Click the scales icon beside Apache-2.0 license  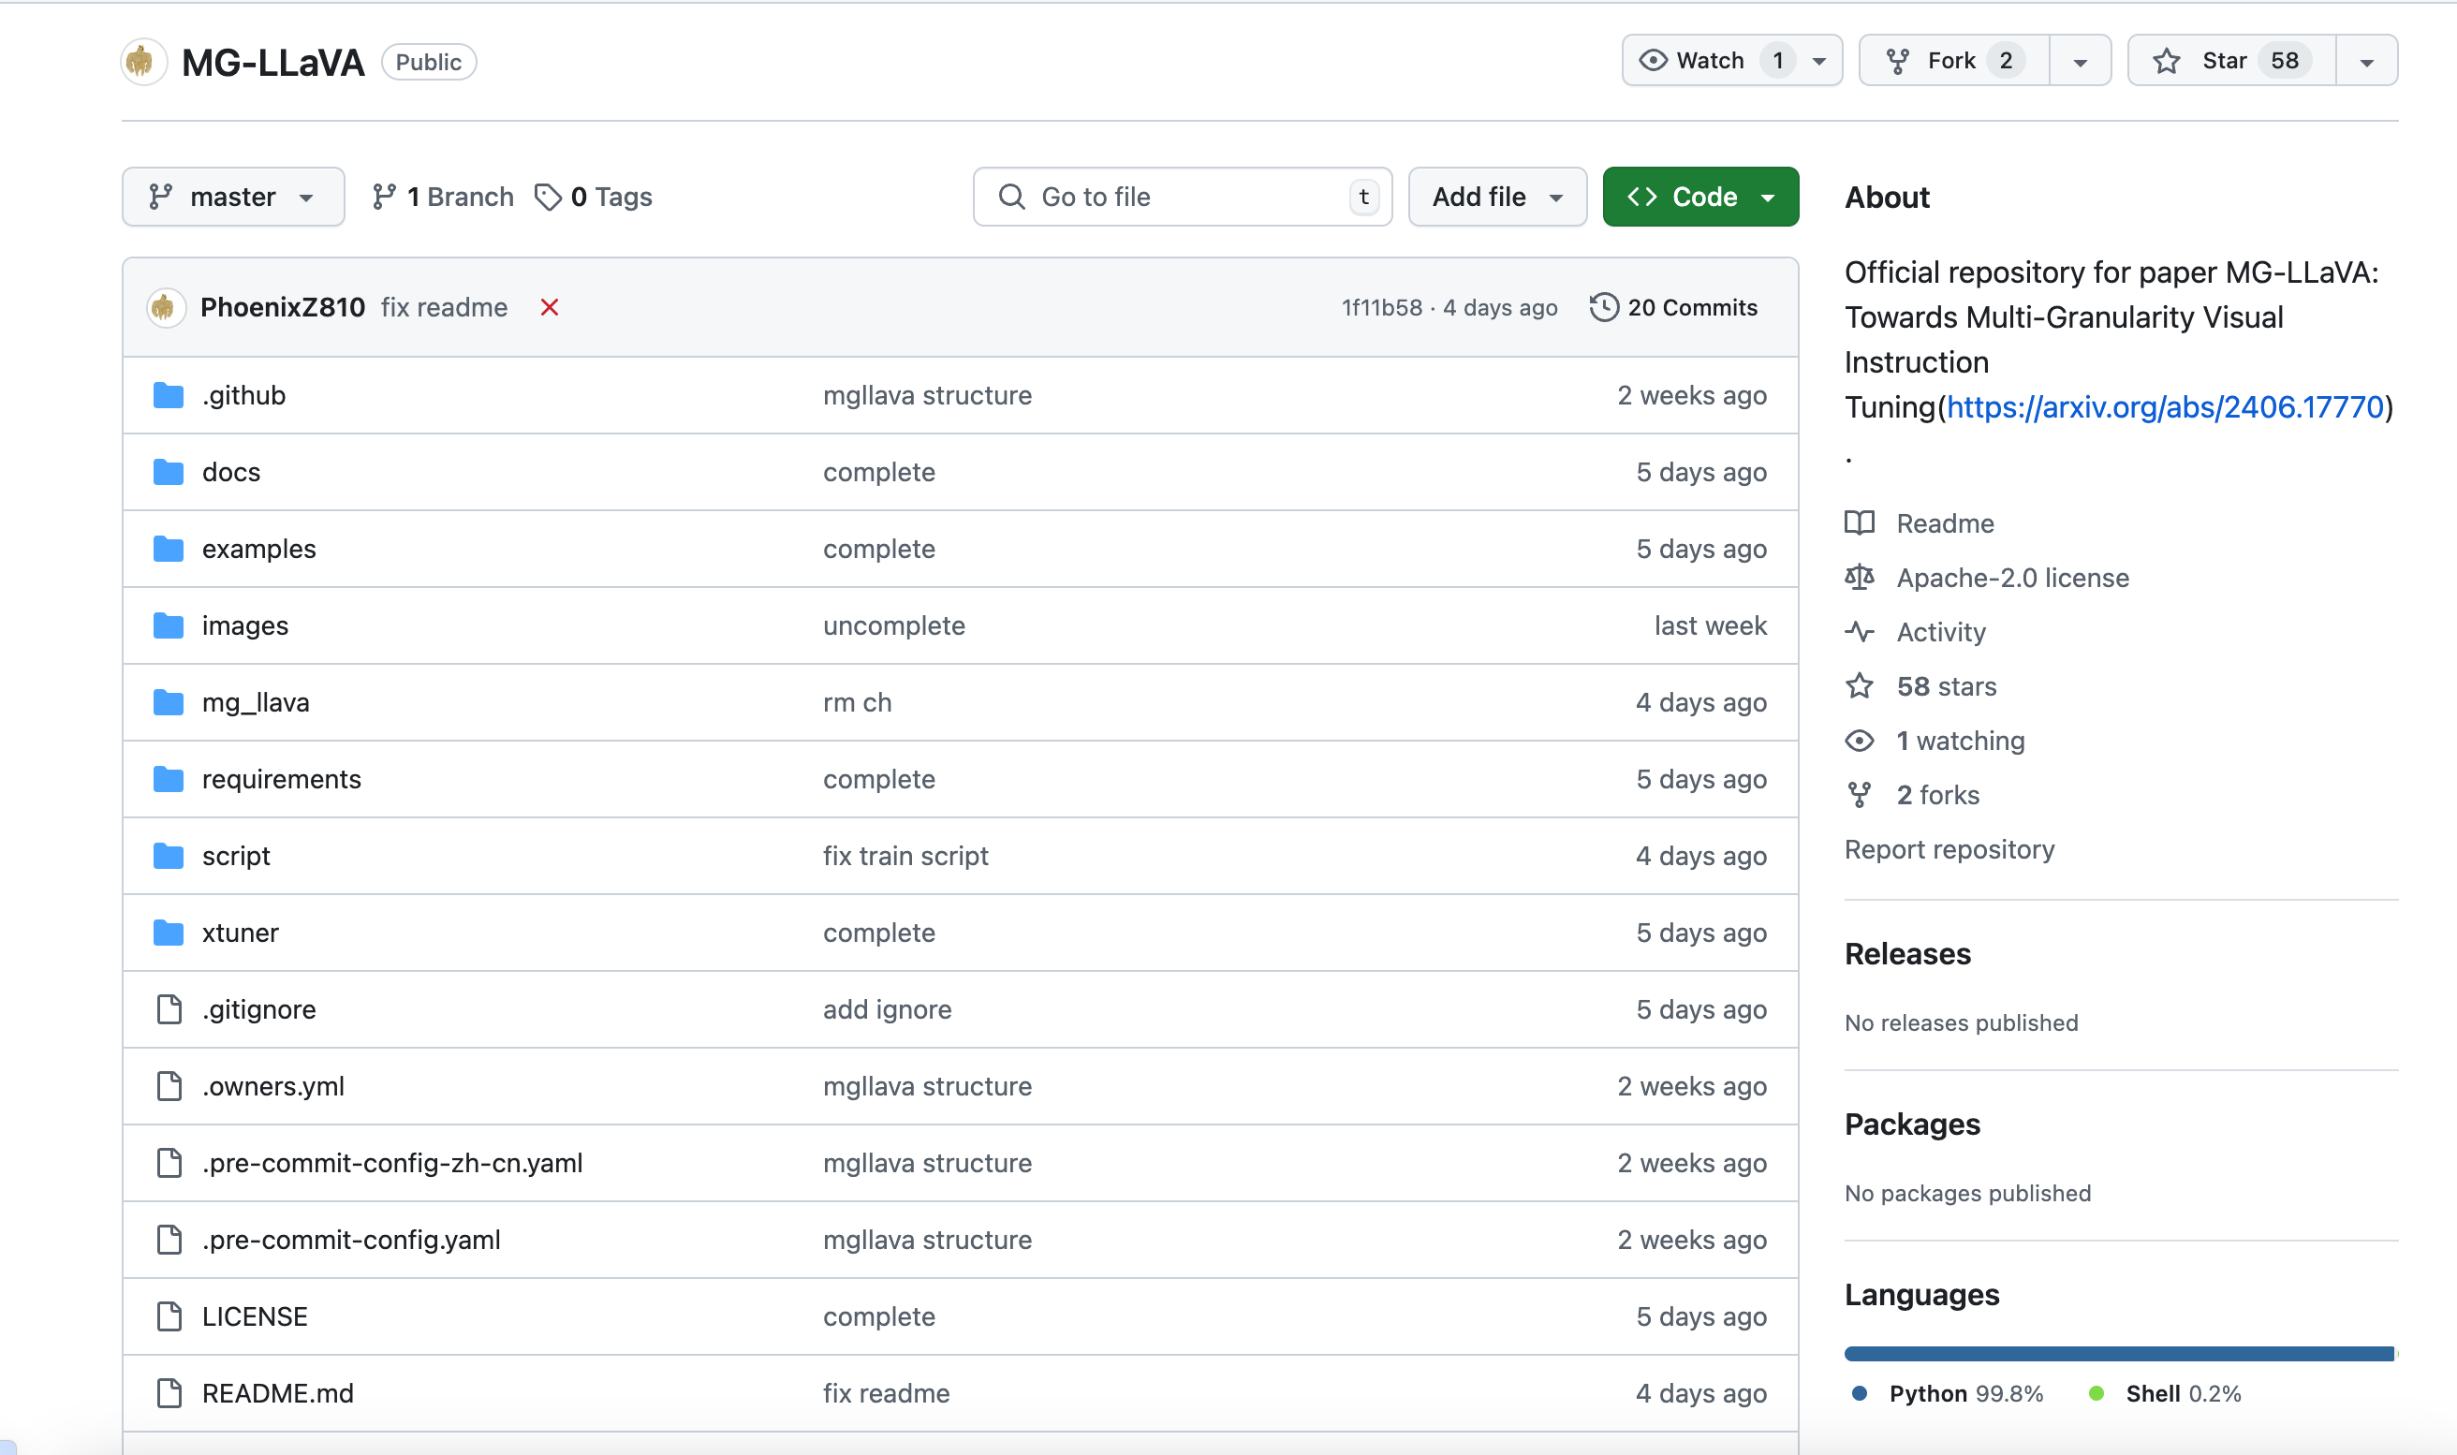(x=1859, y=578)
